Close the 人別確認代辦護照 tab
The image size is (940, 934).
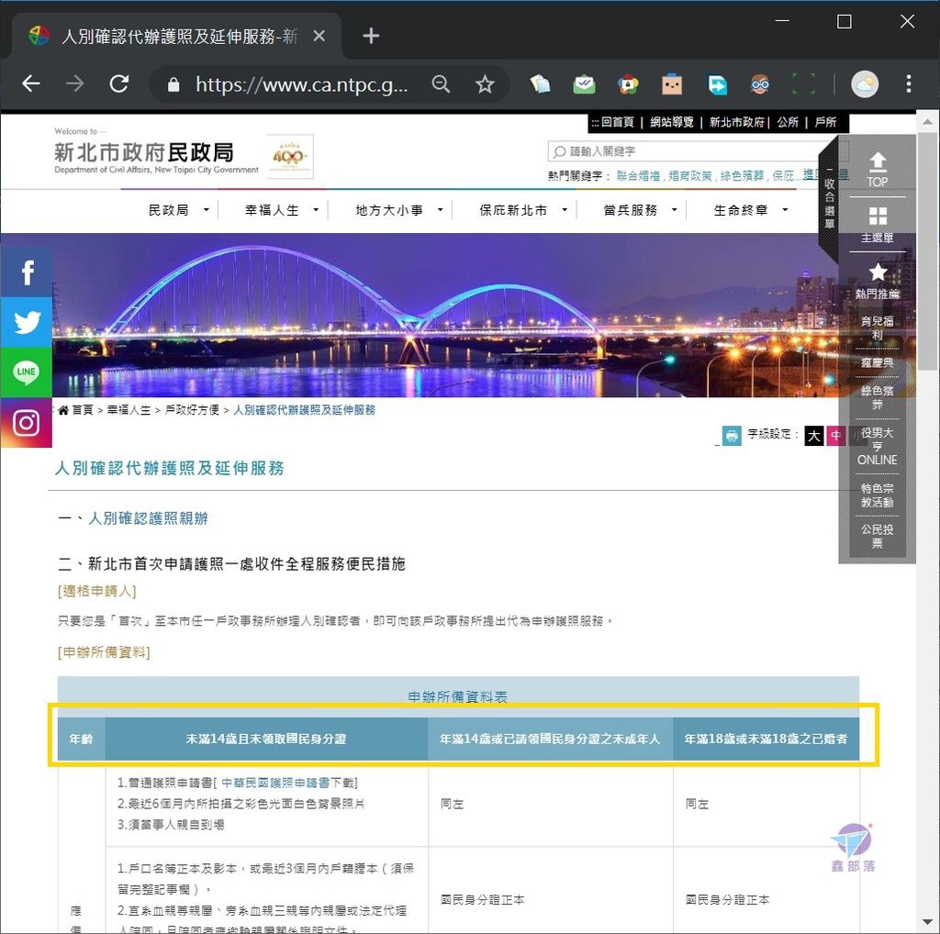(x=319, y=37)
